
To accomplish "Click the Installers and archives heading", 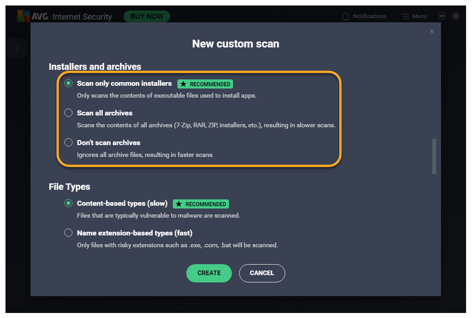I will (95, 67).
